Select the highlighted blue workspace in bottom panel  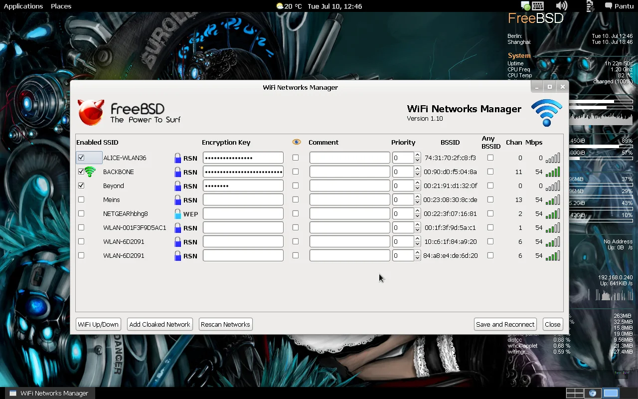click(611, 393)
